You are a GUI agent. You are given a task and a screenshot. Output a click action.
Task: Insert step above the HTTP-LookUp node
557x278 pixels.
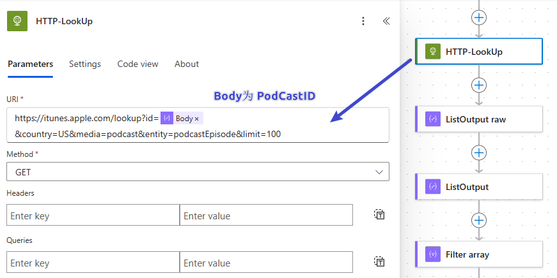point(479,17)
